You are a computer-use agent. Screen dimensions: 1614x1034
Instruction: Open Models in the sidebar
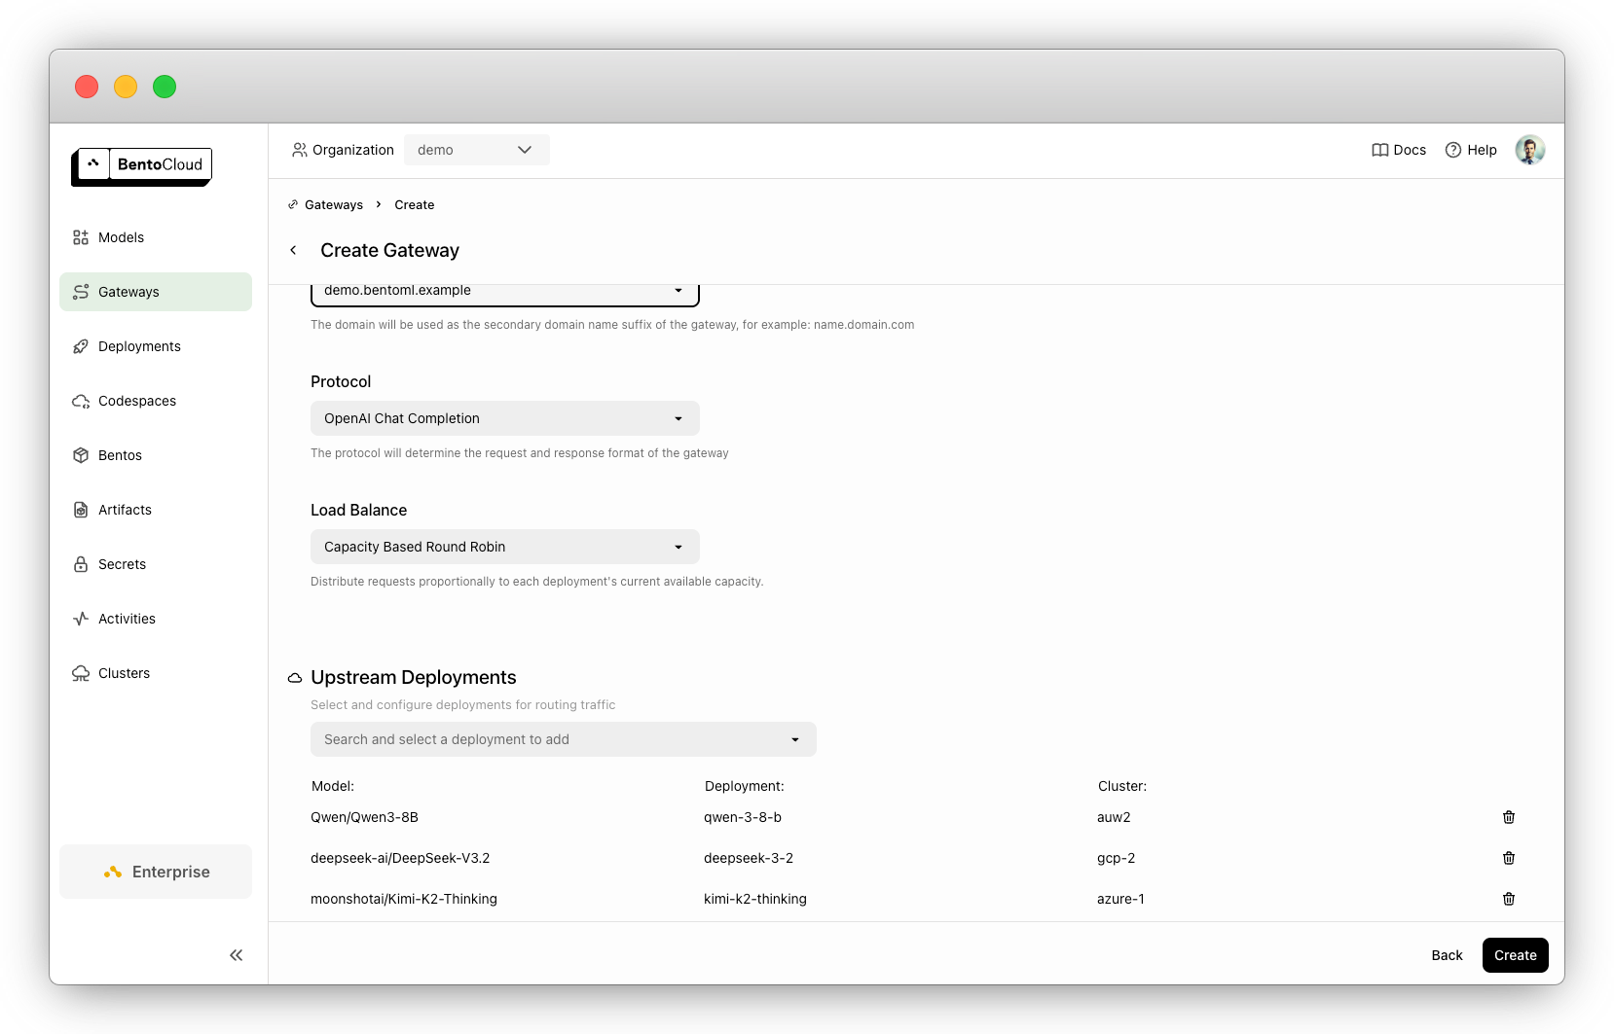point(156,237)
